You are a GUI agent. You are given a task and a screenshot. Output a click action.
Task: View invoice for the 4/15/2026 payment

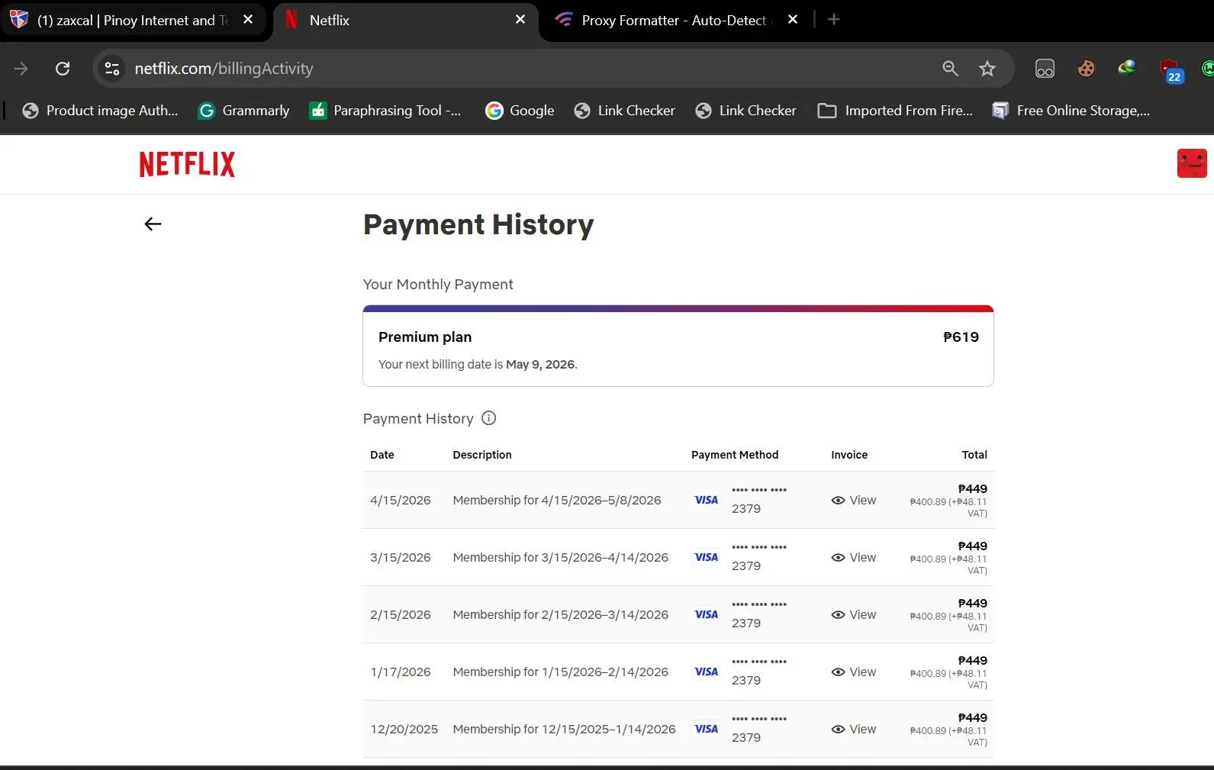[854, 501]
